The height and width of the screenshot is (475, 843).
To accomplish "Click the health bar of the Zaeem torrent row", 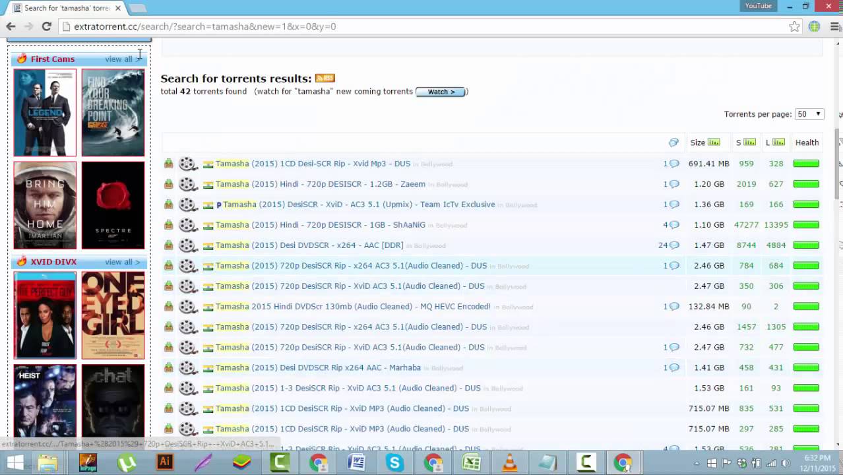I will coord(806,184).
